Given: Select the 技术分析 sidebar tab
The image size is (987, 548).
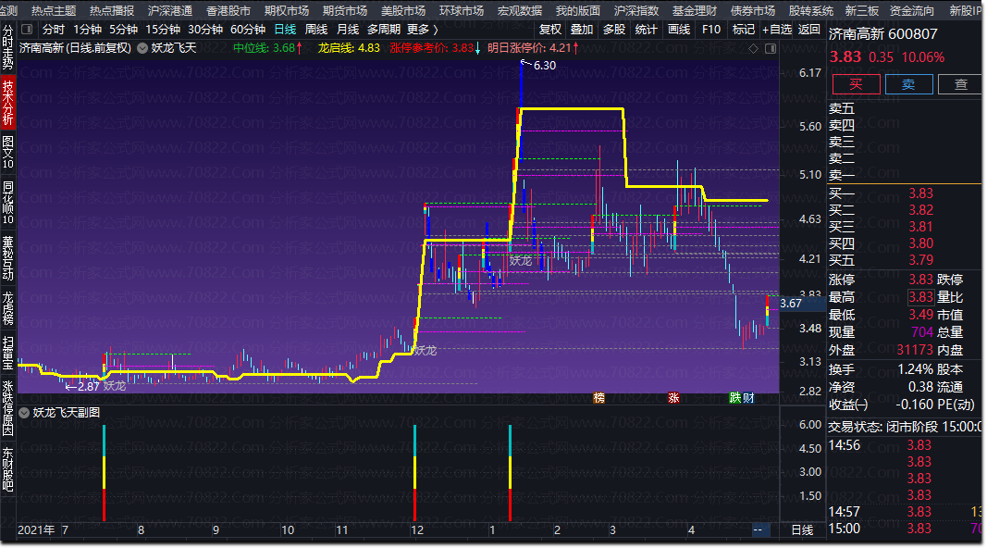Looking at the screenshot, I should [x=7, y=102].
